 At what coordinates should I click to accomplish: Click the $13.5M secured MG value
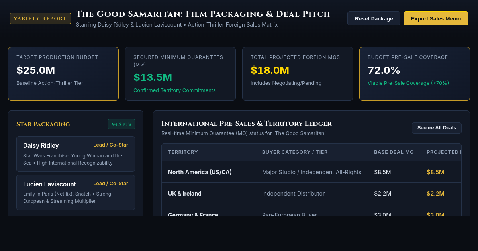153,77
